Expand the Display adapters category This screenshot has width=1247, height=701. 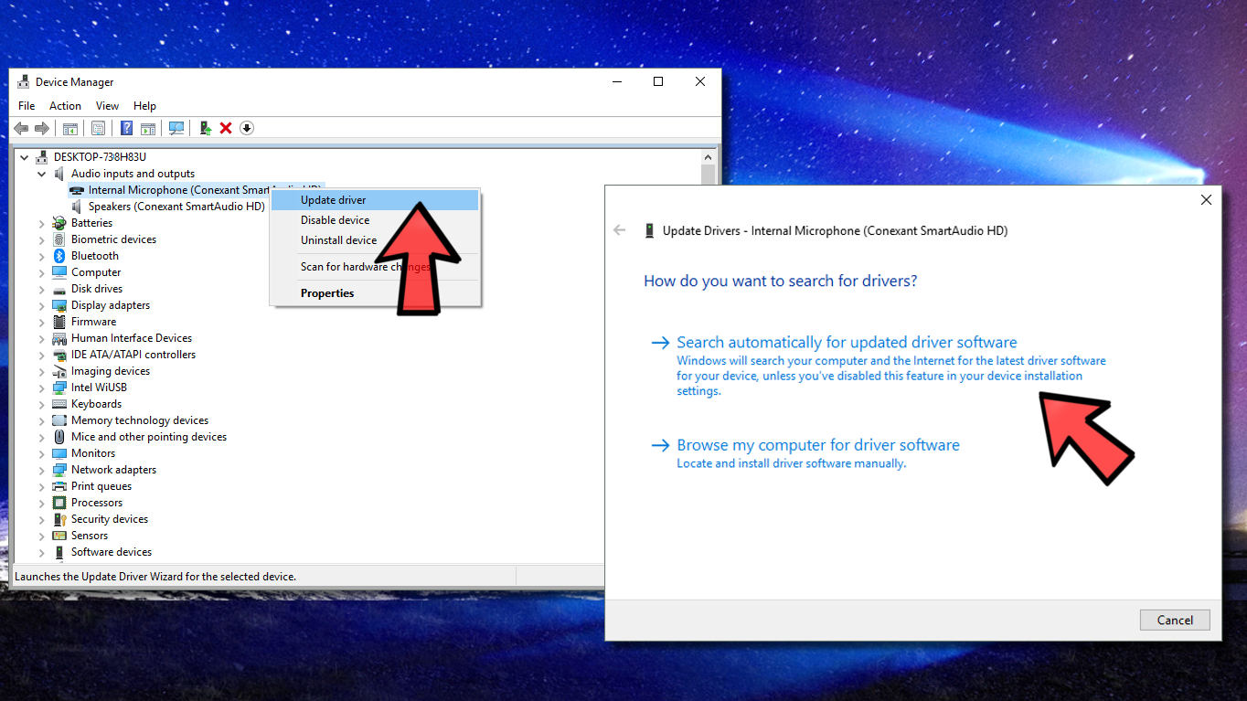tap(42, 305)
